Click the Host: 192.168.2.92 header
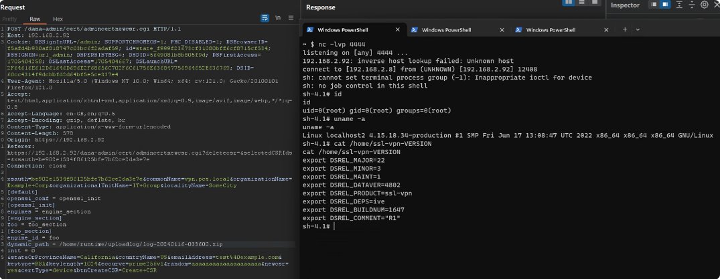The height and width of the screenshot is (279, 720). (x=39, y=35)
